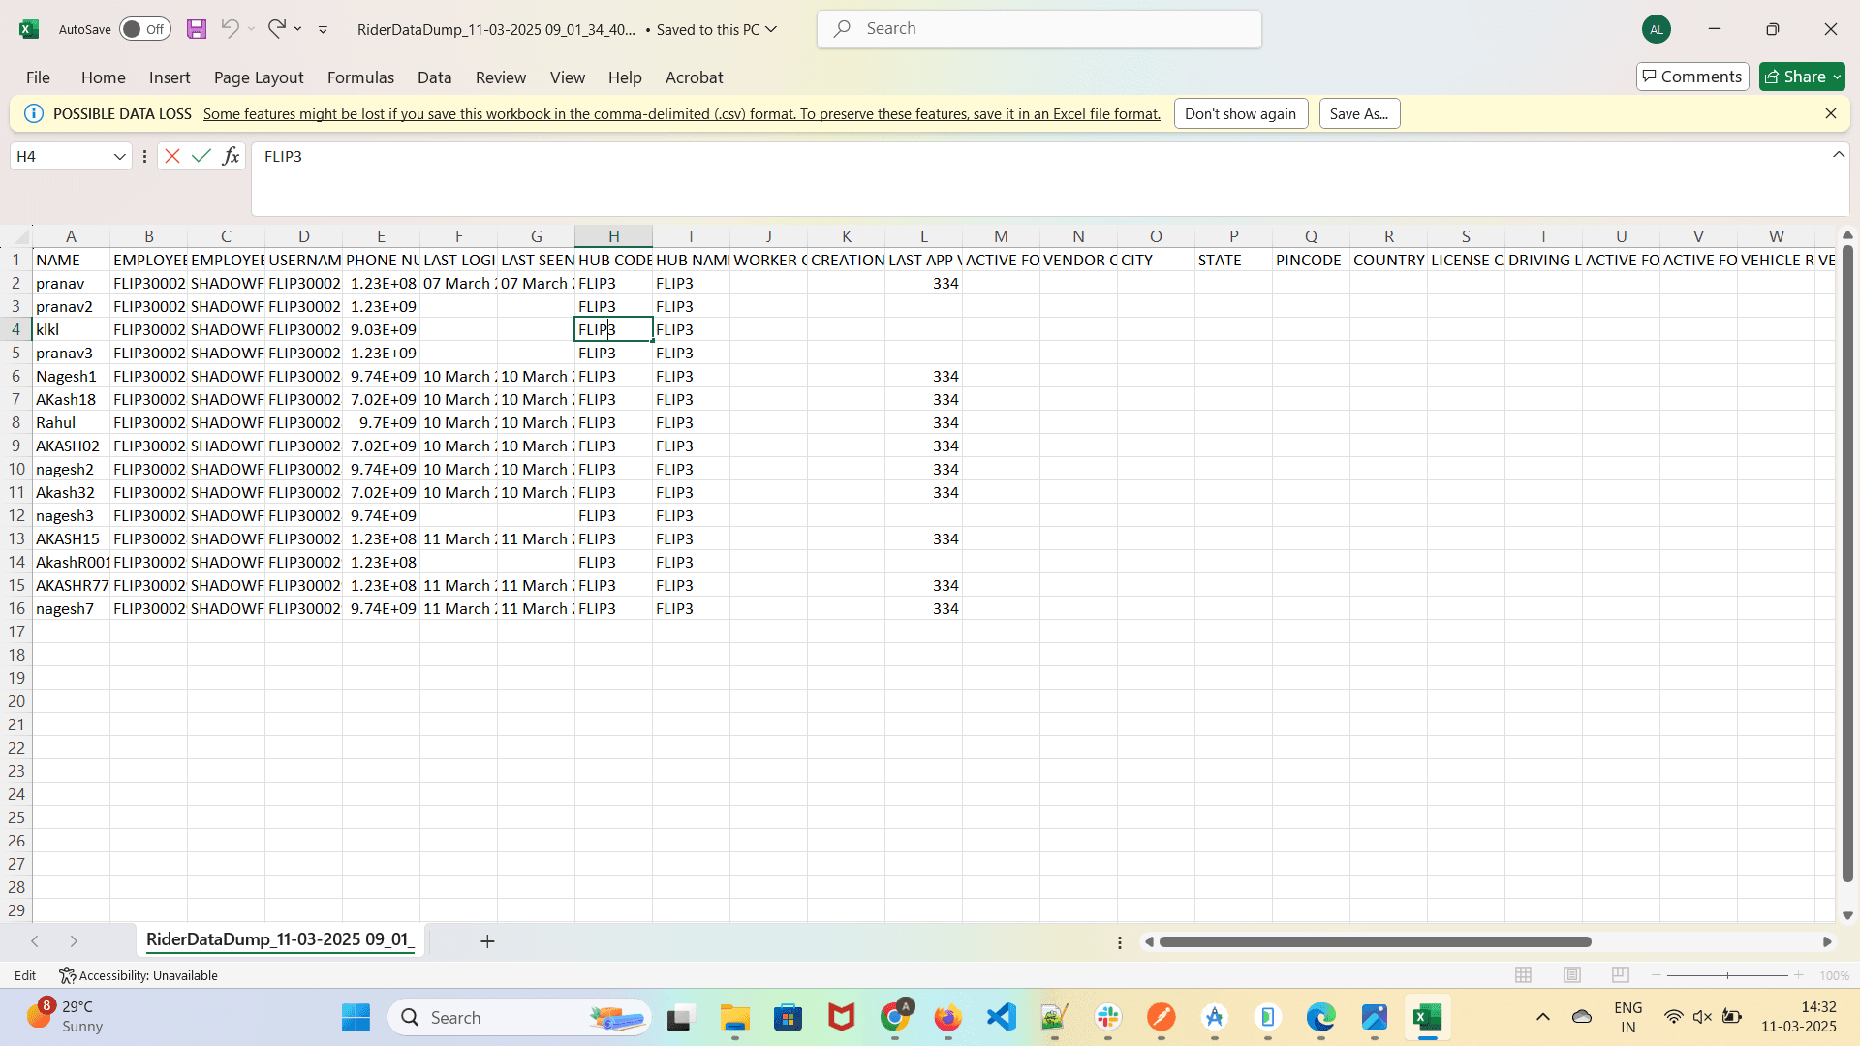Dismiss the Possible Data Loss banner
1860x1046 pixels.
pyautogui.click(x=1831, y=114)
